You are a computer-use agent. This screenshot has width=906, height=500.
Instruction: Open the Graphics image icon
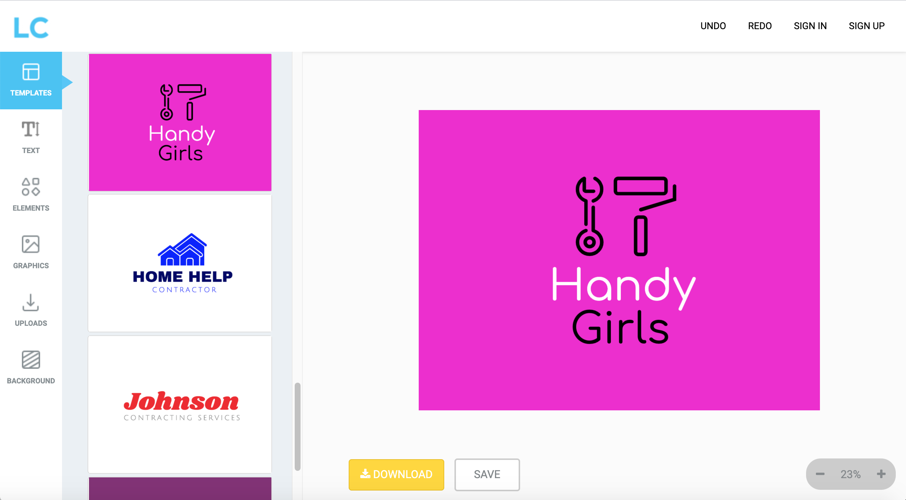coord(31,244)
